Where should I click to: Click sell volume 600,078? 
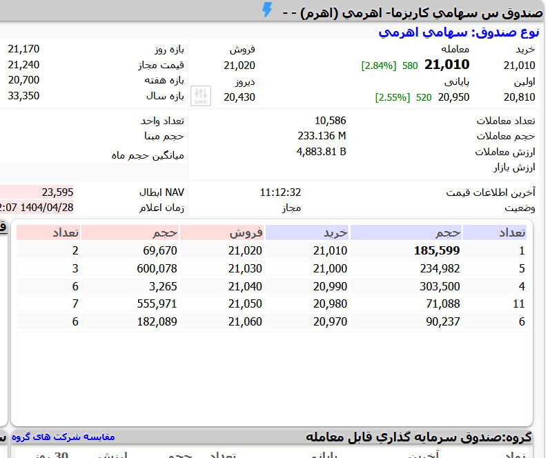157,268
